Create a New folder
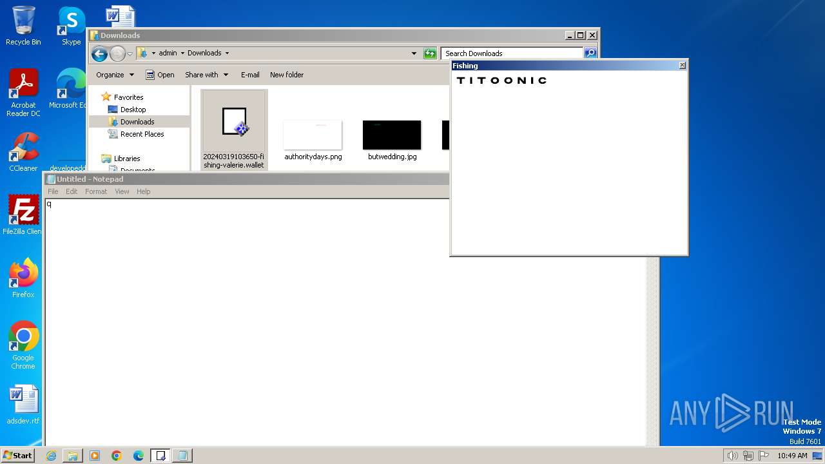The width and height of the screenshot is (825, 464). 287,75
